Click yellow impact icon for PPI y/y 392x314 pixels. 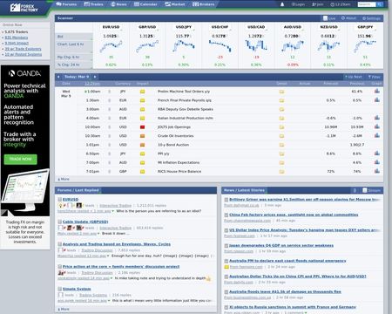pyautogui.click(x=142, y=154)
